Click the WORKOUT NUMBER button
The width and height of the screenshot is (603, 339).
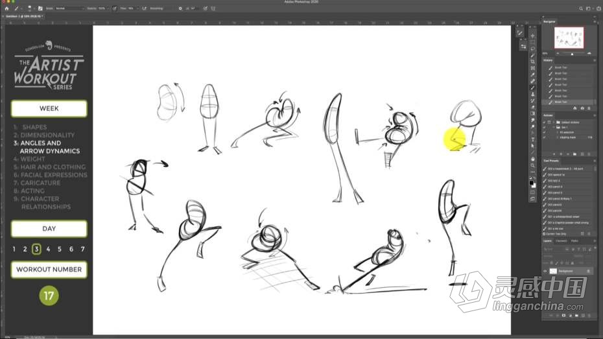(49, 270)
